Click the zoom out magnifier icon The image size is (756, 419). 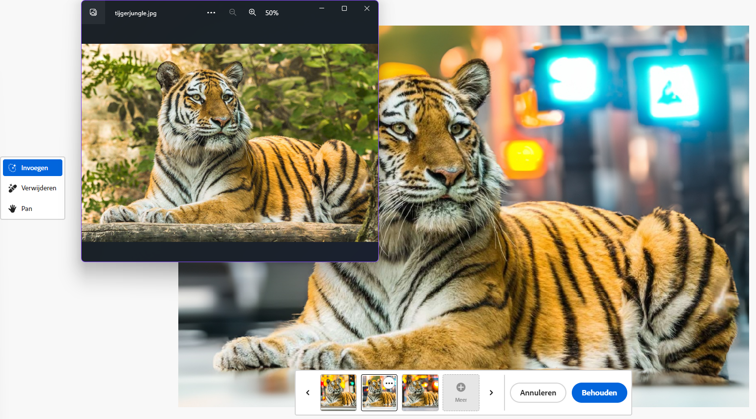tap(233, 13)
